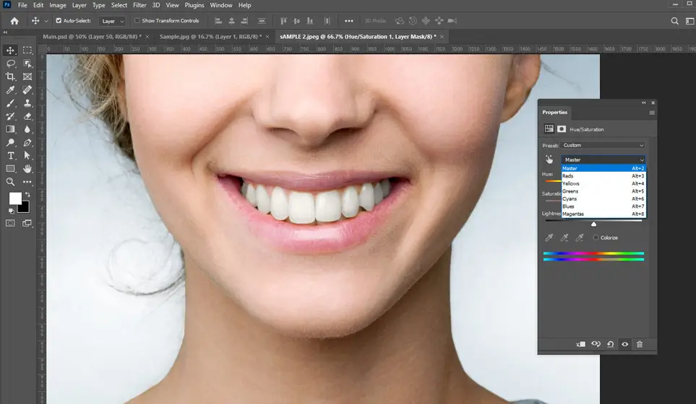Open the search icon at top right
Image resolution: width=696 pixels, height=404 pixels.
(674, 21)
